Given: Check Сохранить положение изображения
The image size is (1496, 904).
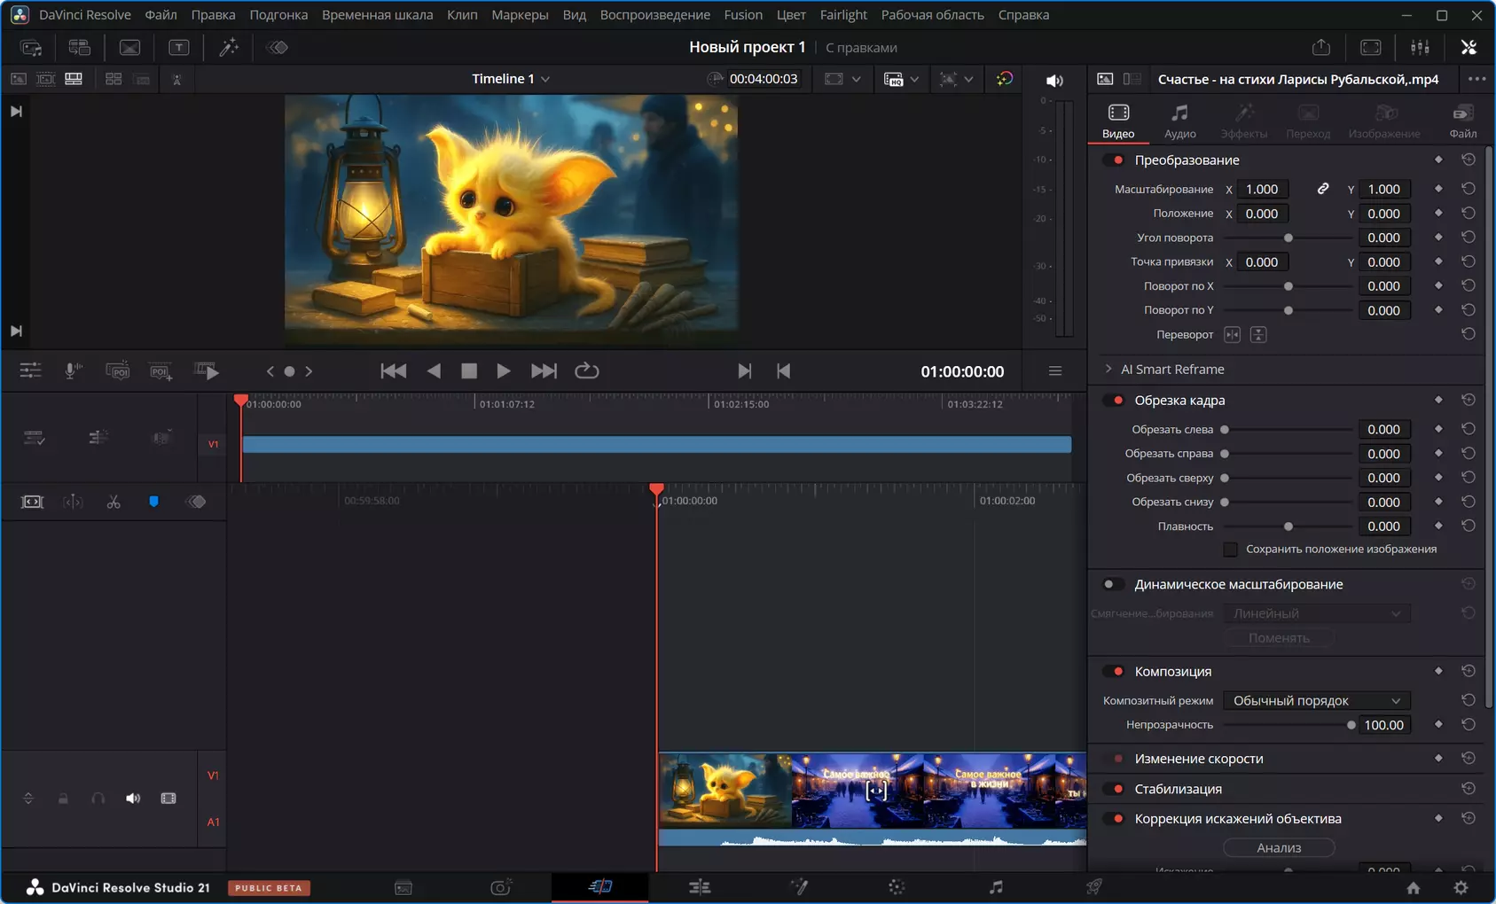Looking at the screenshot, I should 1231,549.
